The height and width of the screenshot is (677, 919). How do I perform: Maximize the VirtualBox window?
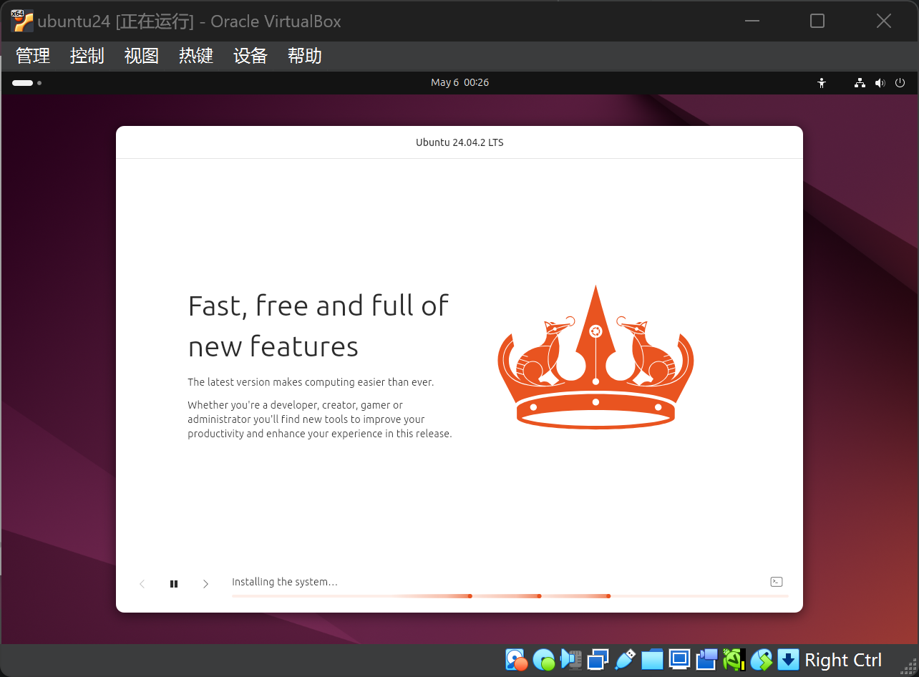[x=817, y=21]
